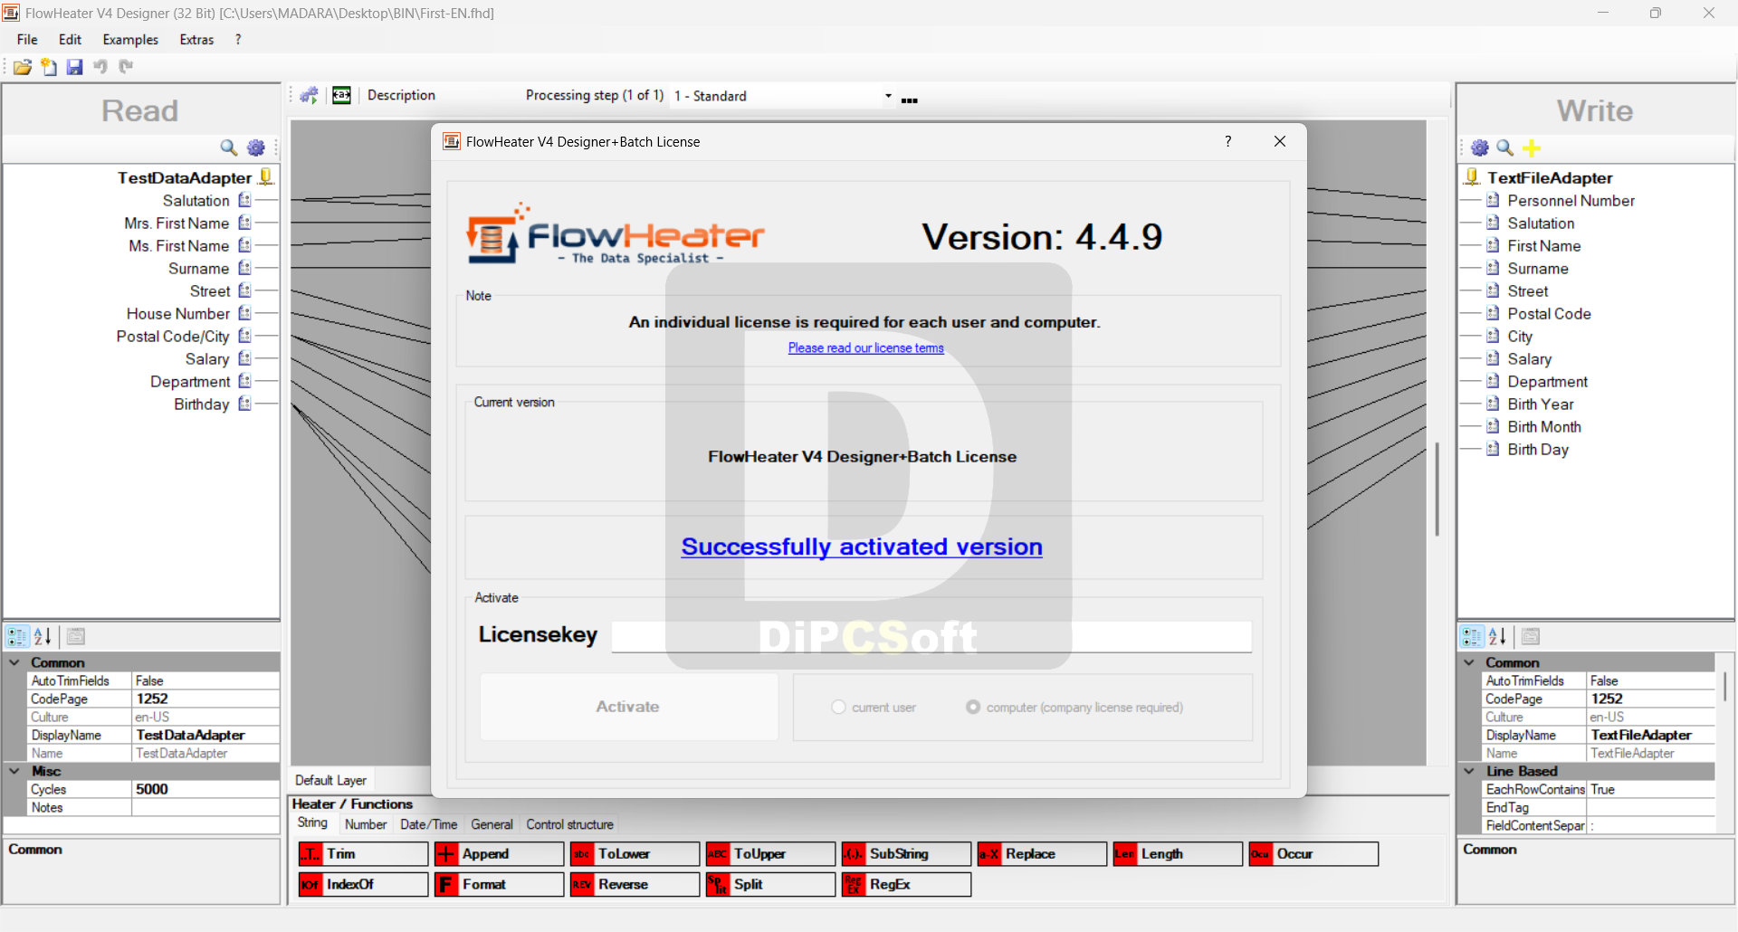The width and height of the screenshot is (1738, 932).
Task: Close the license dialog
Action: tap(1280, 141)
